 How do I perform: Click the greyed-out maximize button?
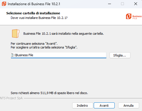coord(122,4)
